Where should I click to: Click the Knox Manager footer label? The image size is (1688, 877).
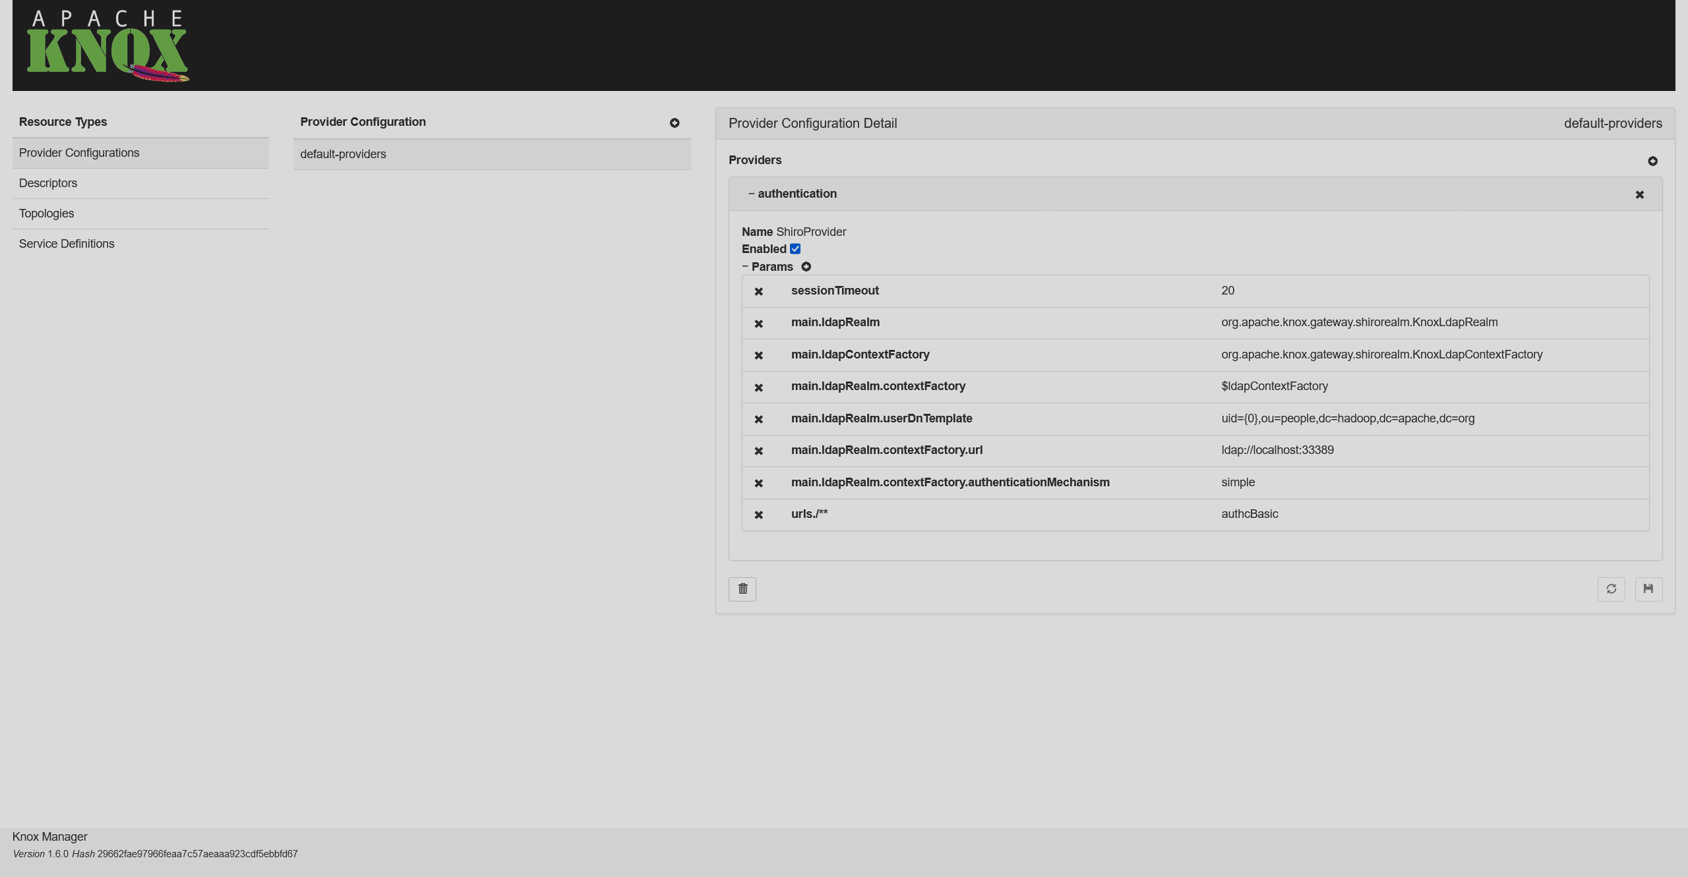click(49, 837)
